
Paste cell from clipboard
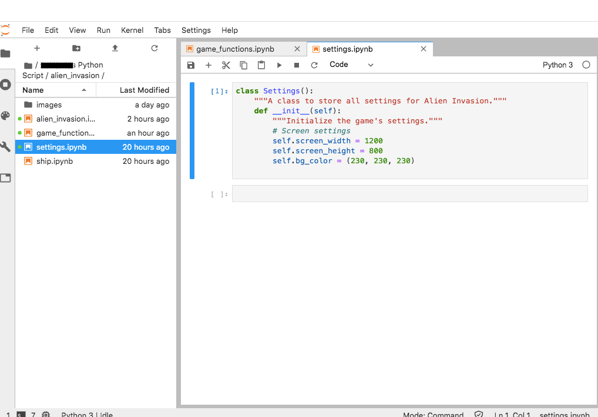[x=261, y=65]
